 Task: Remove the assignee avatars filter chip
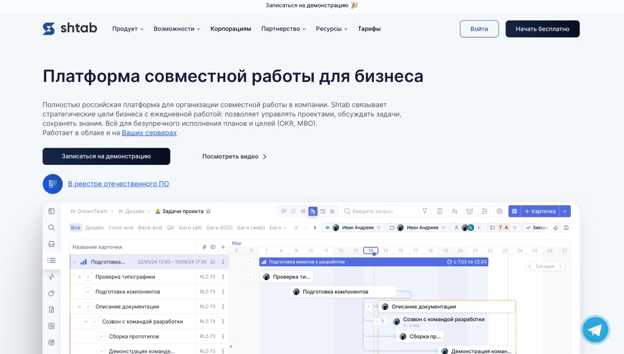[479, 228]
